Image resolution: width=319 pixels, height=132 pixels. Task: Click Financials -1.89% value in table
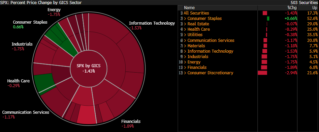[x=291, y=67]
